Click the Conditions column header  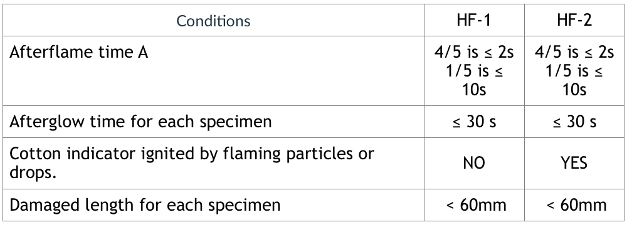coord(213,21)
